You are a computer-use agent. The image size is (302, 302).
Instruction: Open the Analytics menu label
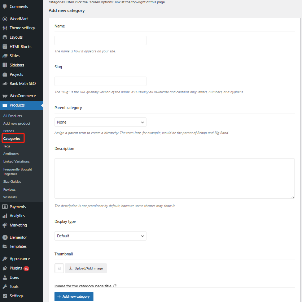17,216
